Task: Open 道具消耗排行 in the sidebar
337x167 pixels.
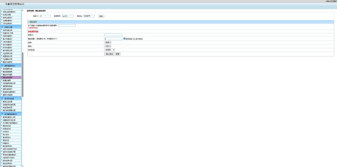Action: click(x=12, y=89)
